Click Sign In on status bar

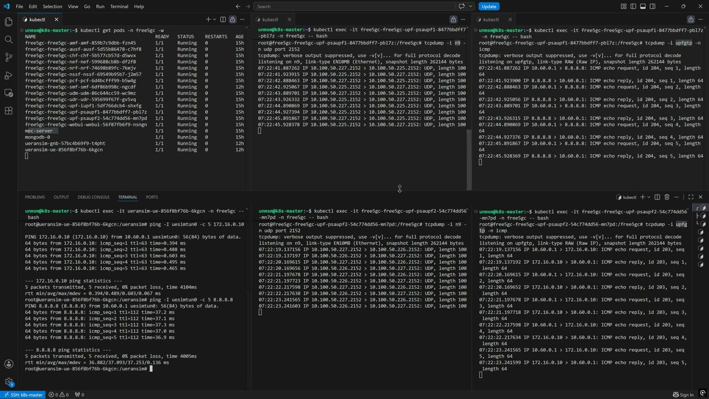(x=684, y=395)
